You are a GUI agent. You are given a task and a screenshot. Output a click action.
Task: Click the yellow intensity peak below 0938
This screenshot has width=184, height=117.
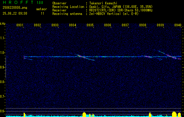pos(150,115)
